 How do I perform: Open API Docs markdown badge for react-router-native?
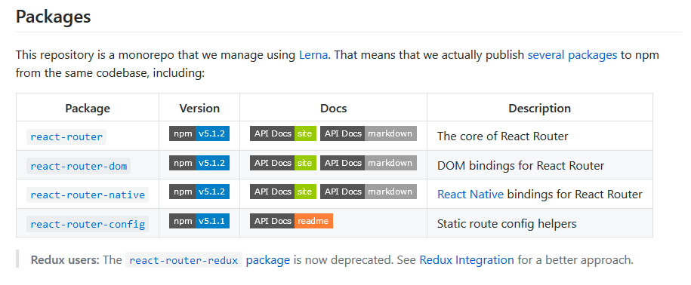click(369, 192)
